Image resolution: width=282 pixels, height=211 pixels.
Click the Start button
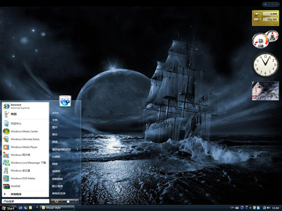[8, 208]
